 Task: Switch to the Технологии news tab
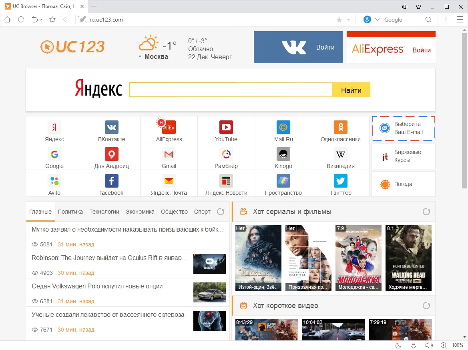[x=104, y=212]
